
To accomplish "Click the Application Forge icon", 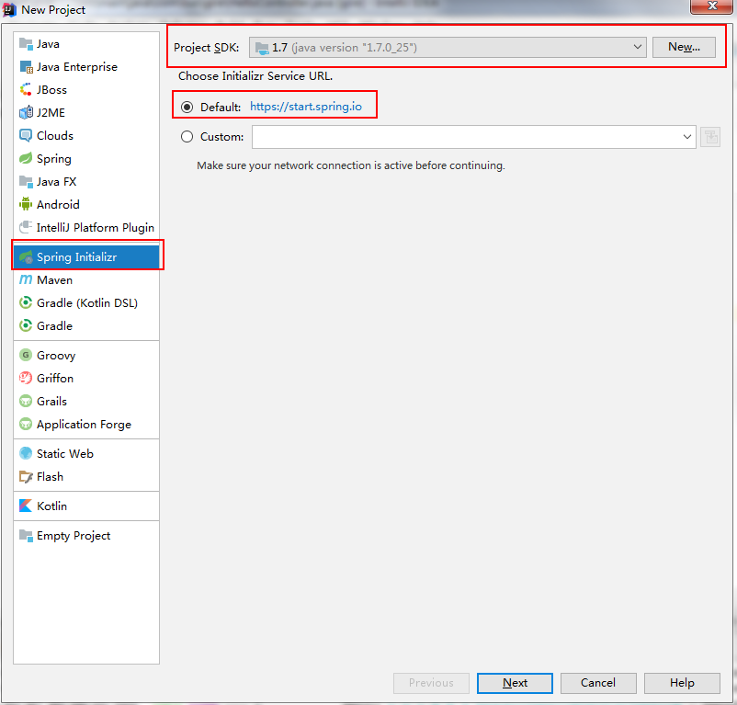I will [26, 424].
